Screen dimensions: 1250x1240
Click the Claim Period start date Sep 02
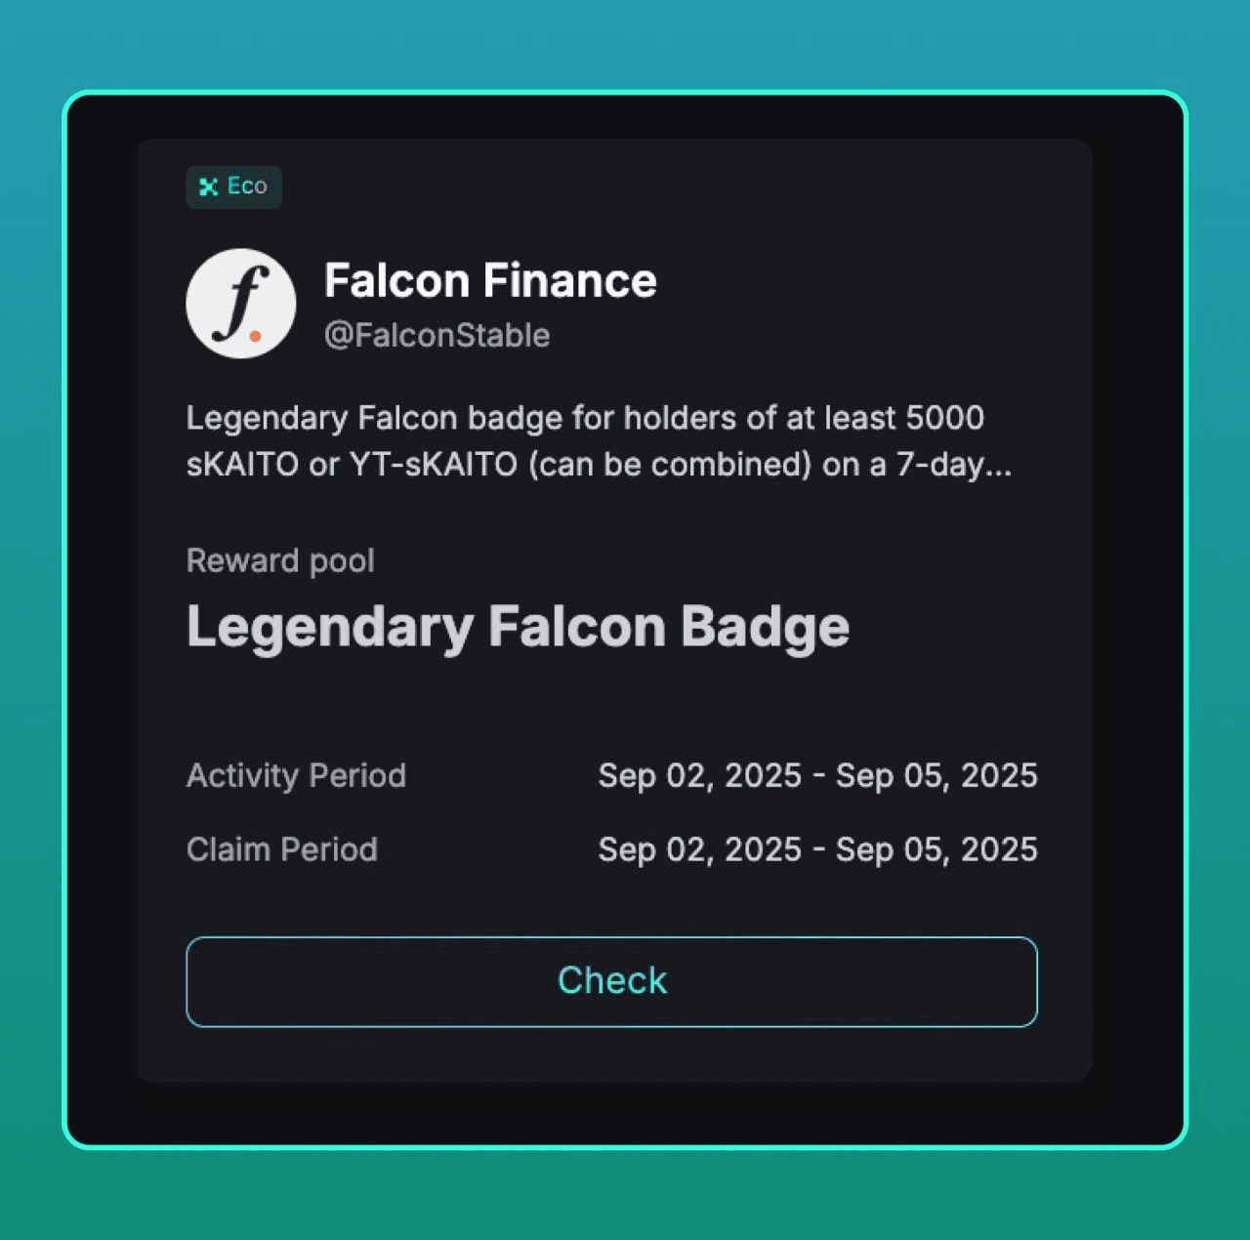tap(699, 849)
